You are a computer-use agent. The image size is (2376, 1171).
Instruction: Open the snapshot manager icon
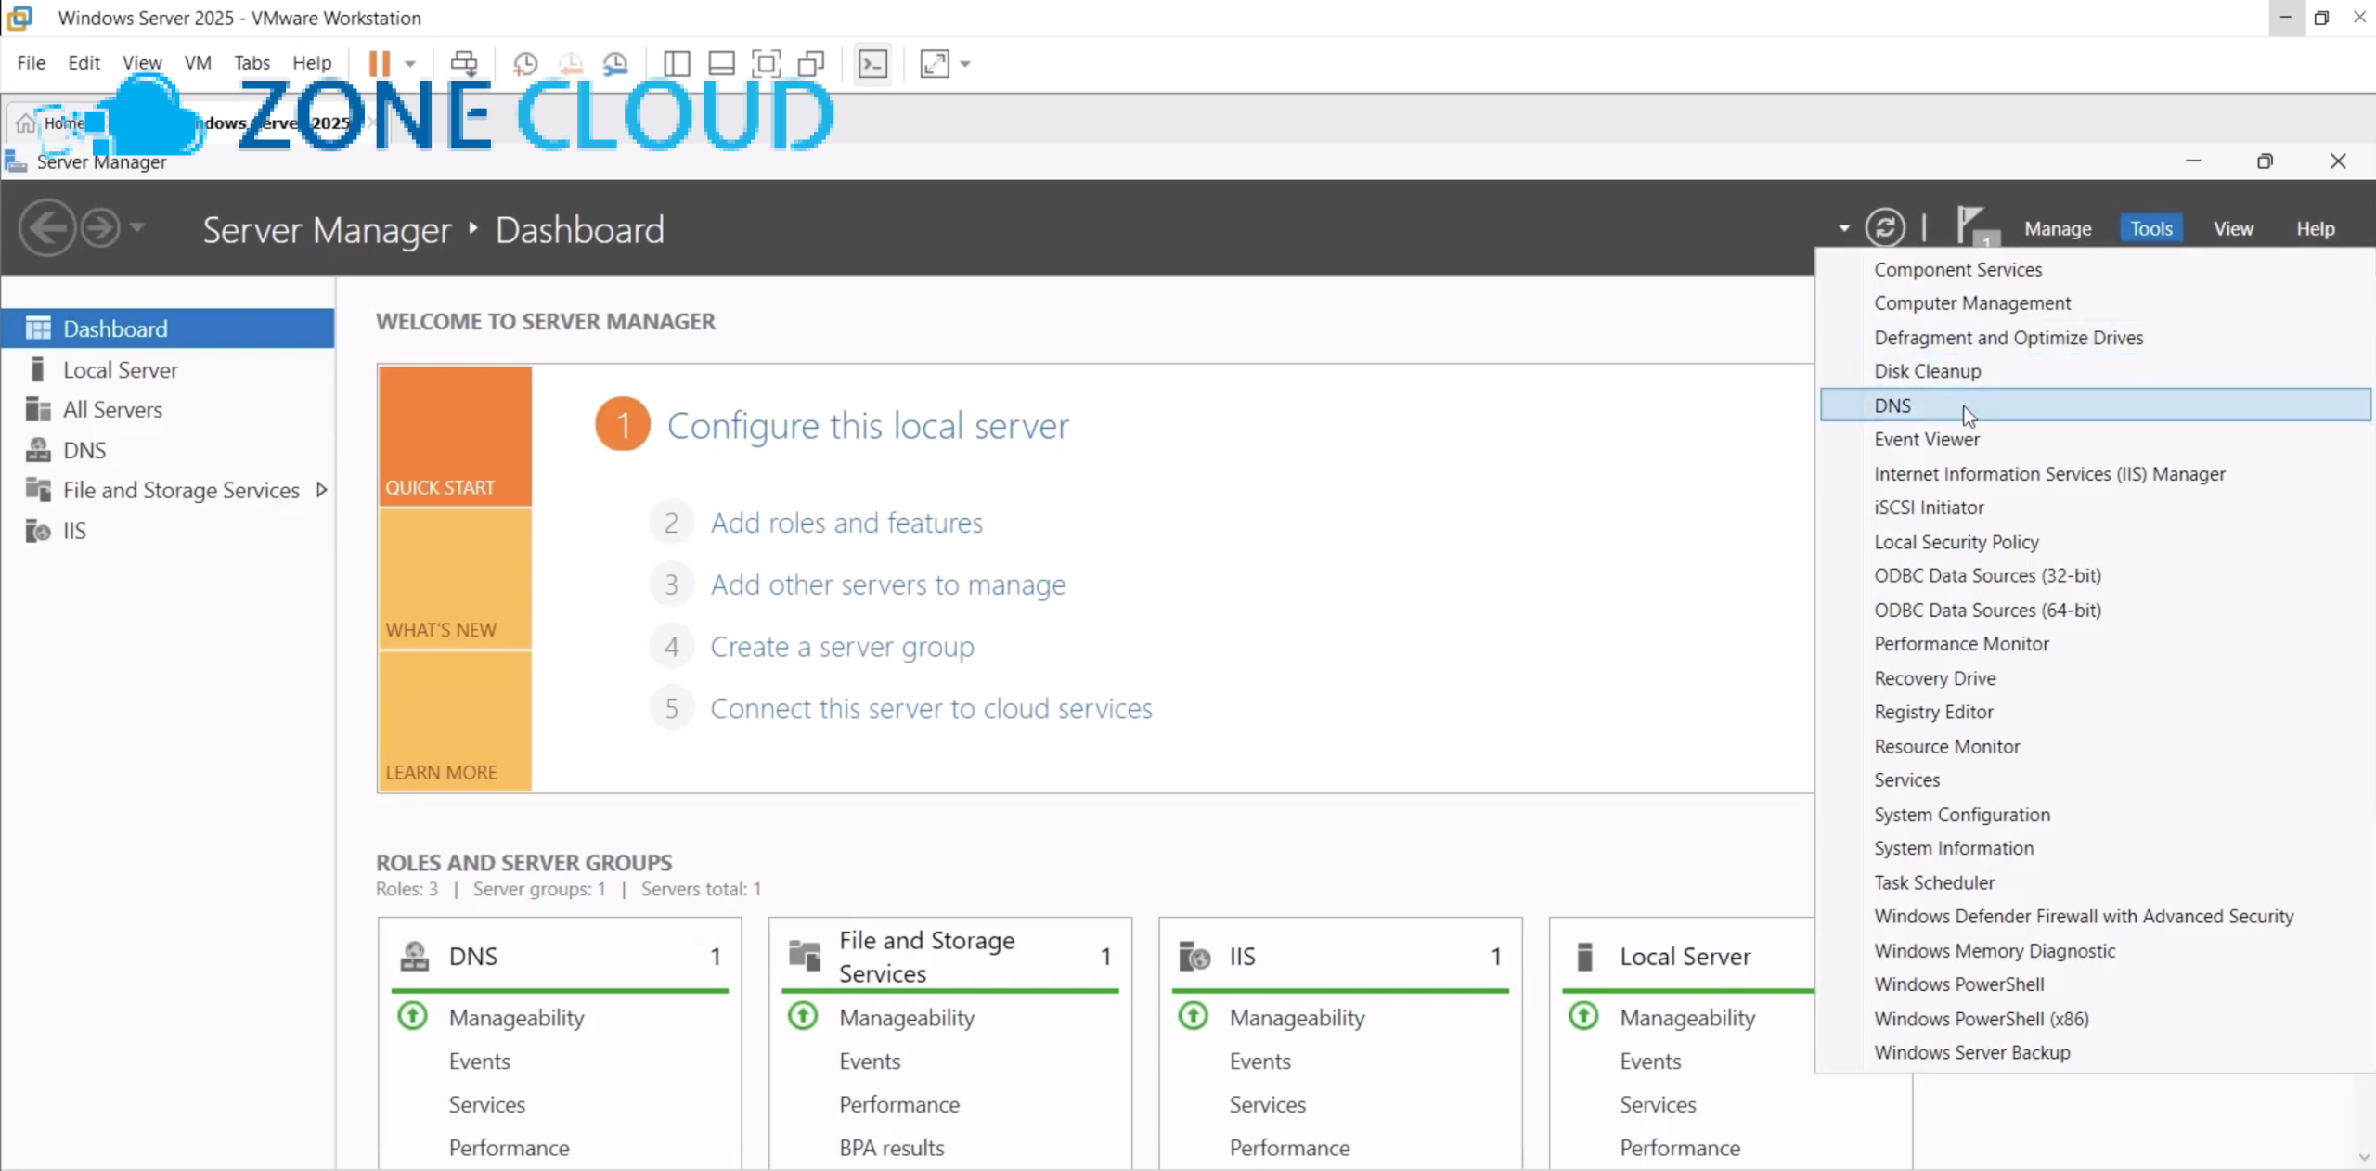[x=615, y=63]
